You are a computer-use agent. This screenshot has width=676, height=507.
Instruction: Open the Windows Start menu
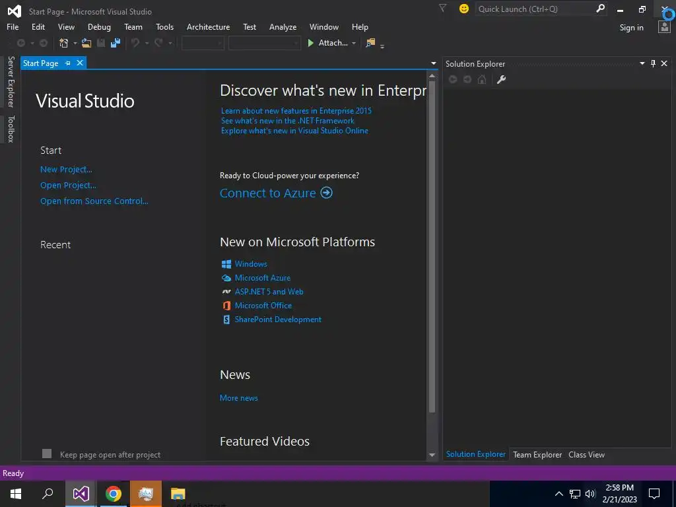[16, 494]
